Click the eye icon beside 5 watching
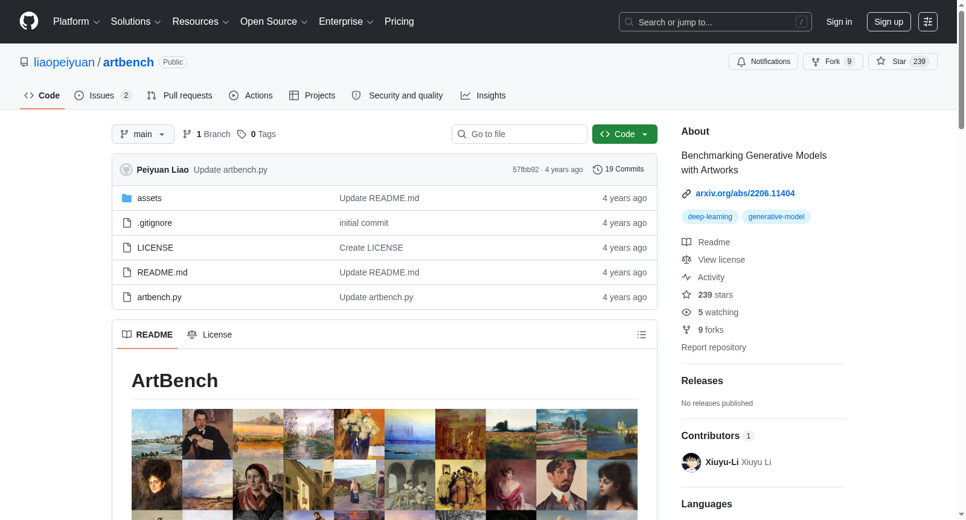This screenshot has width=966, height=520. [686, 312]
